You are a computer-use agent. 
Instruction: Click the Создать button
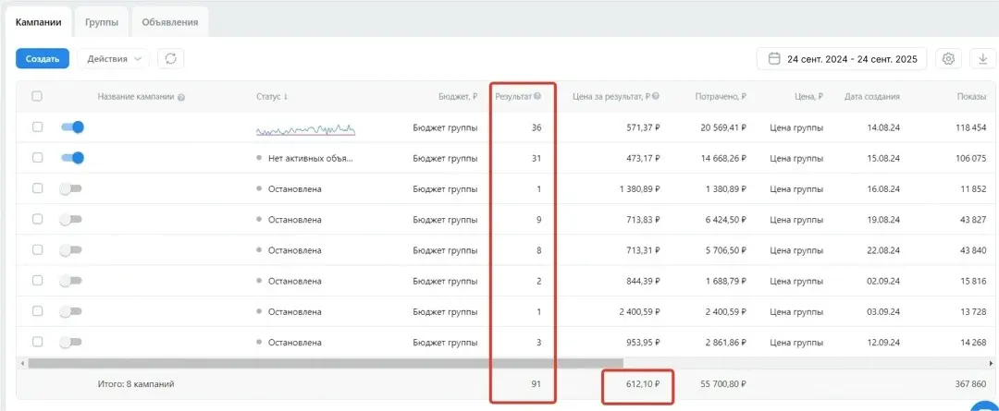tap(43, 58)
